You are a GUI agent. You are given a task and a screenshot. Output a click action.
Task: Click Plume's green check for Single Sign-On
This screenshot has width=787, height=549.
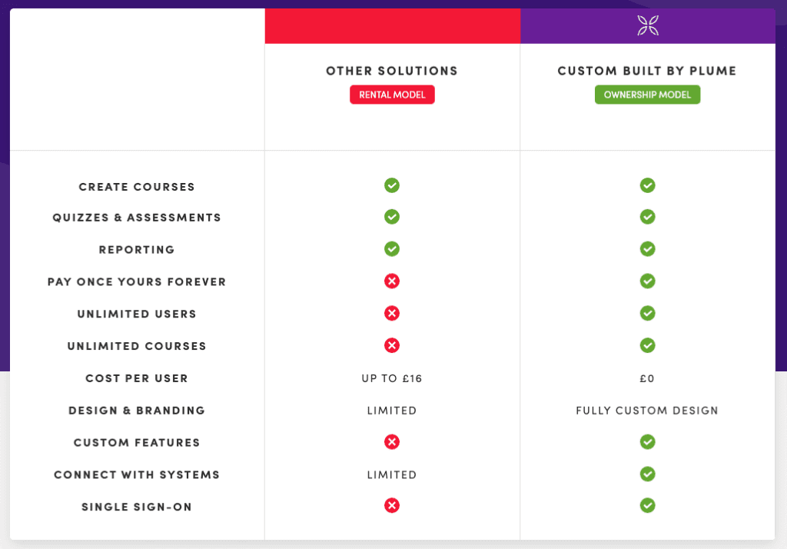[648, 506]
